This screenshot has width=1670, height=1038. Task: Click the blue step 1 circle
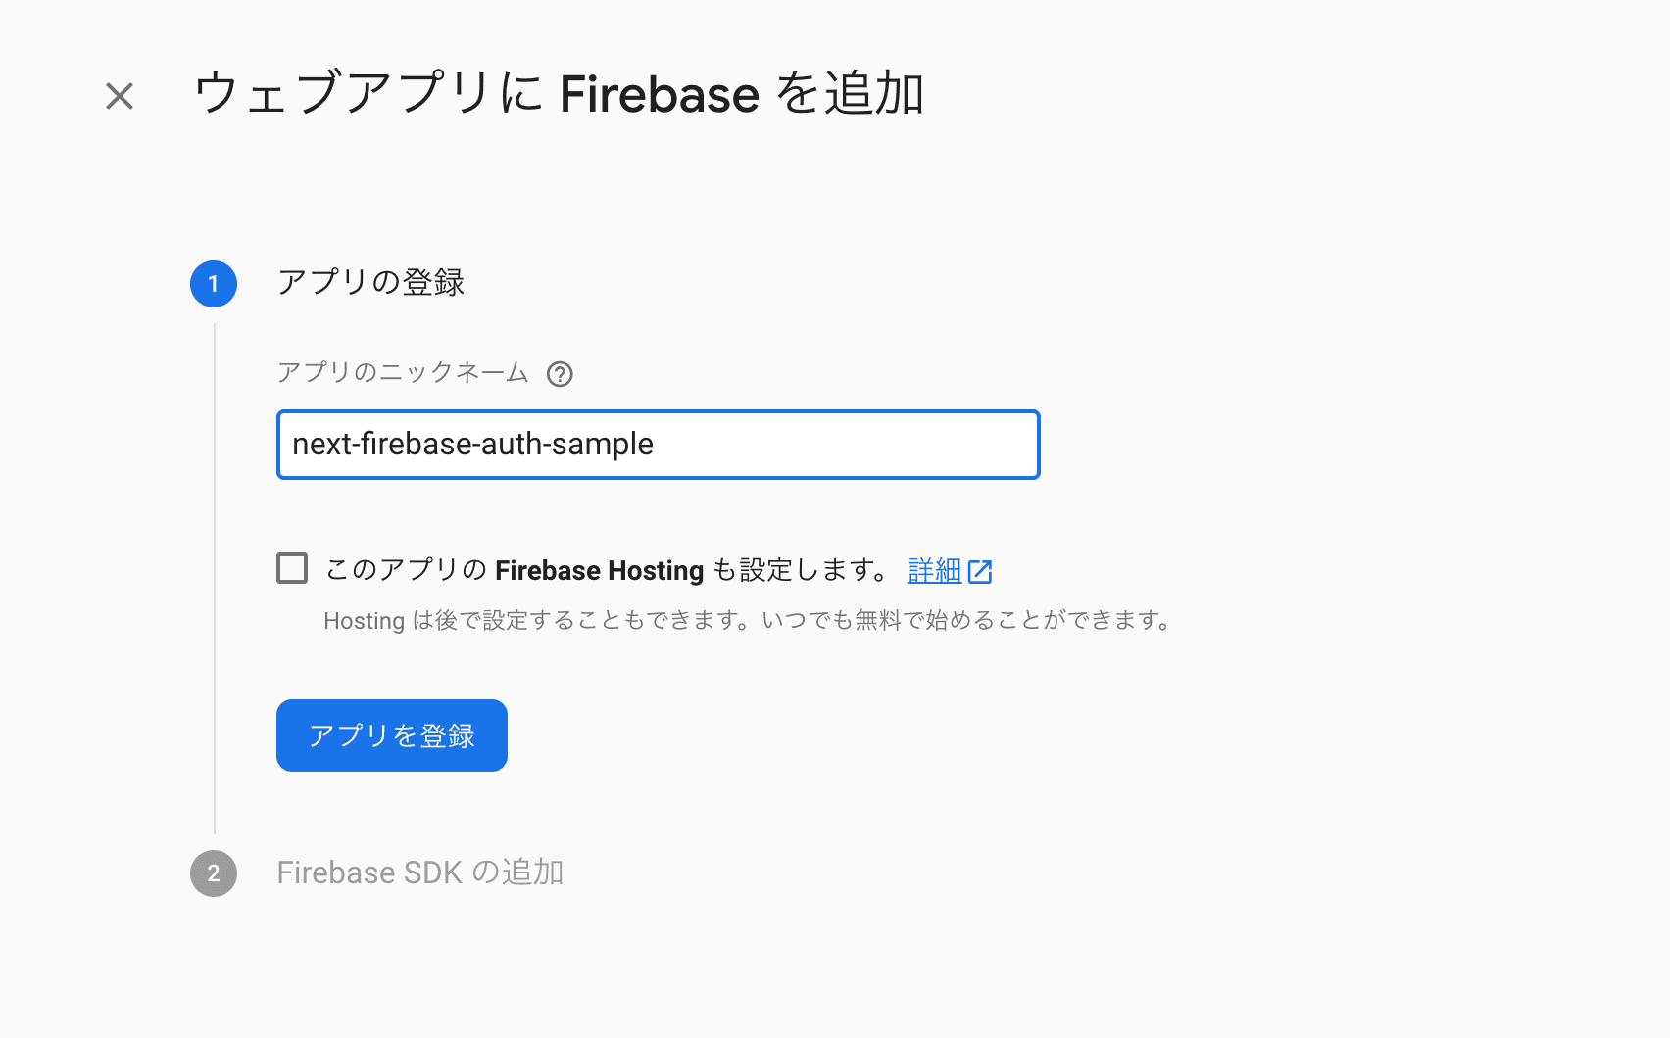(214, 284)
